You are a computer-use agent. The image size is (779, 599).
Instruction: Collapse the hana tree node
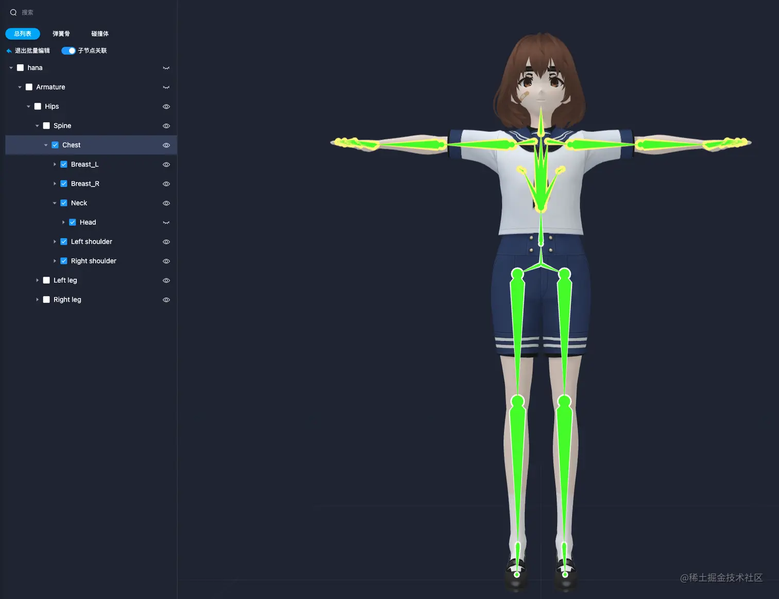tap(11, 68)
